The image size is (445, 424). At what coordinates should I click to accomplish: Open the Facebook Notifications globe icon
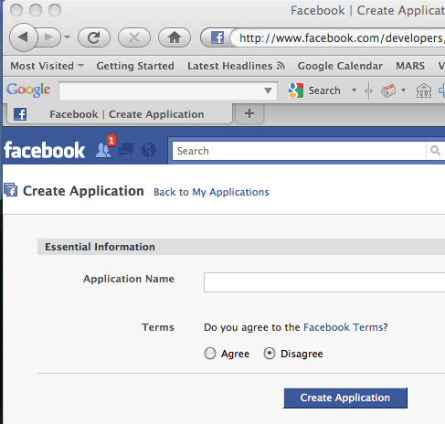point(149,150)
